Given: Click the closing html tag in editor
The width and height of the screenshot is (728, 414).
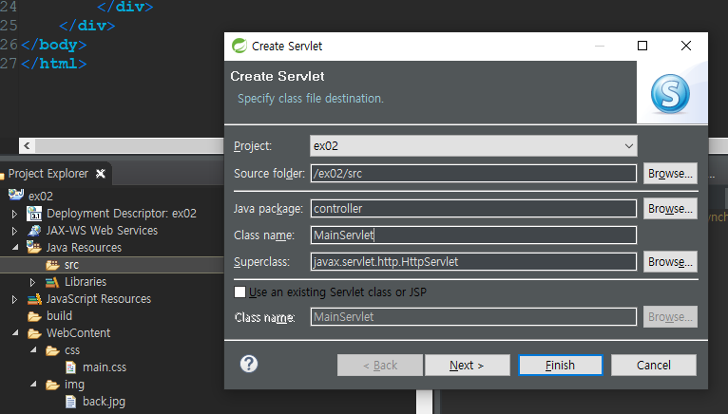Looking at the screenshot, I should 54,64.
